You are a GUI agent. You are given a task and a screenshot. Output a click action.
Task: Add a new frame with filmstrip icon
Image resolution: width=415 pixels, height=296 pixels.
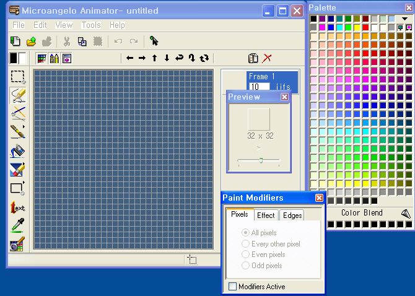[253, 58]
